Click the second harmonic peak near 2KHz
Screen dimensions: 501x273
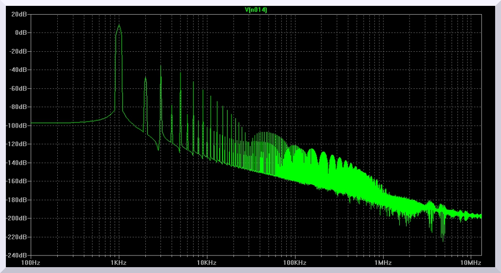coord(145,77)
